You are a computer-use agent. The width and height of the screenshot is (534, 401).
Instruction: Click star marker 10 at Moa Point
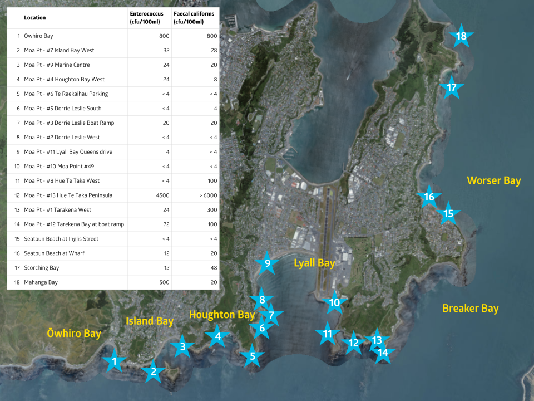click(334, 303)
